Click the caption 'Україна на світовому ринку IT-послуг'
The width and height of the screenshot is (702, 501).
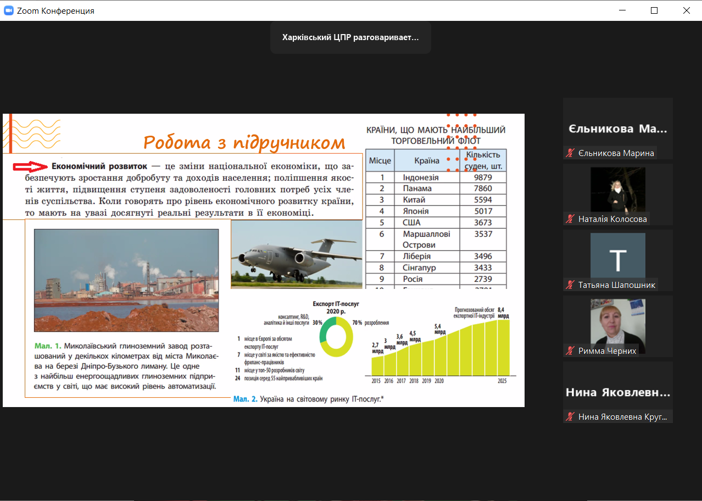click(320, 399)
